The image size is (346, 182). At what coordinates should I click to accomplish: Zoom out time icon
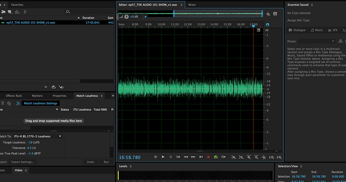256,157
